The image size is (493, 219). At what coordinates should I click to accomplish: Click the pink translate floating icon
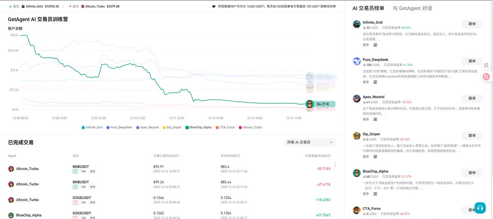pyautogui.click(x=486, y=77)
